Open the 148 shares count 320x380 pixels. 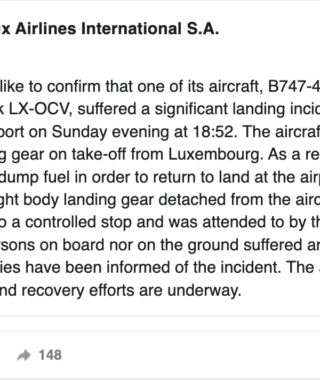pos(50,355)
